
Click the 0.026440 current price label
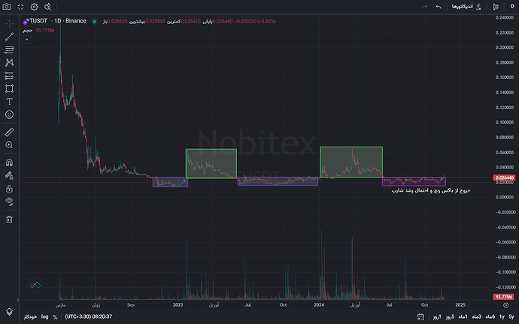click(x=504, y=178)
